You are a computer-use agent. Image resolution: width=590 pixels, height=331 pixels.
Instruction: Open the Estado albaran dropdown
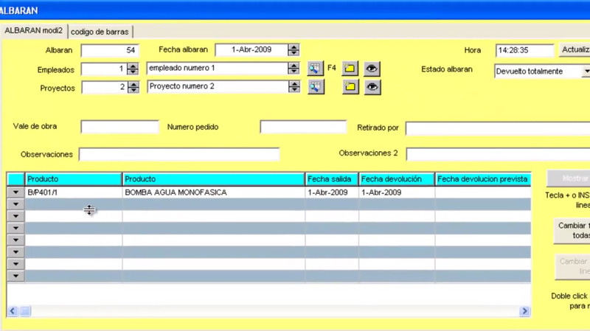pyautogui.click(x=586, y=71)
